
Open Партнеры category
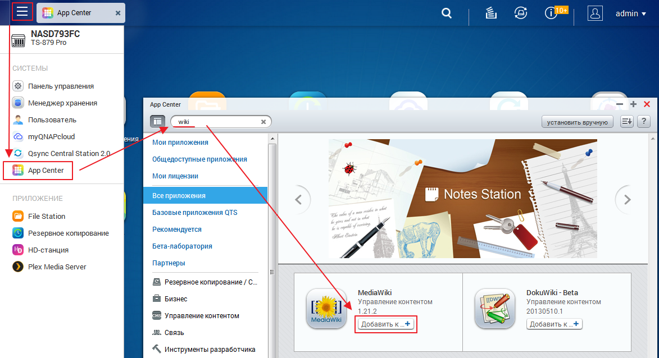pyautogui.click(x=169, y=263)
